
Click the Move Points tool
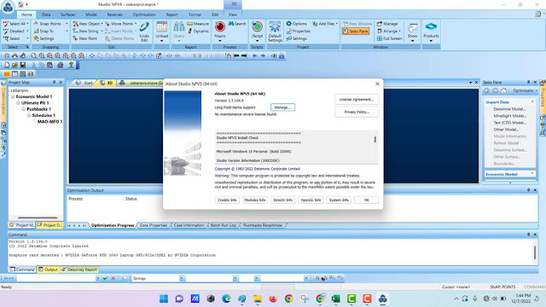click(119, 24)
